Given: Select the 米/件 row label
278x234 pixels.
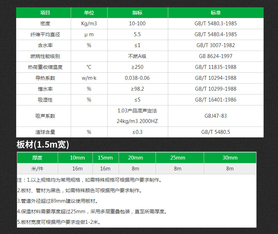Looking at the screenshot, I should click(37, 169).
